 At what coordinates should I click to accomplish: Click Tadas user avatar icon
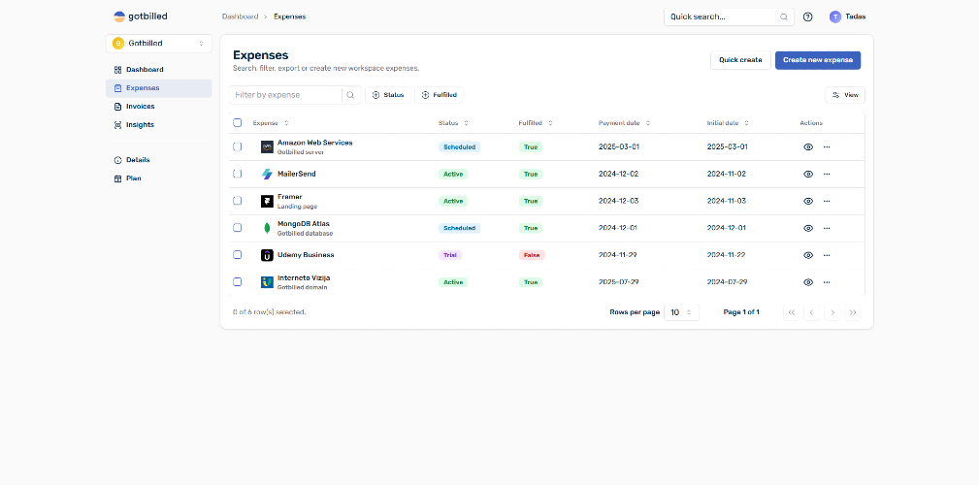pos(835,16)
